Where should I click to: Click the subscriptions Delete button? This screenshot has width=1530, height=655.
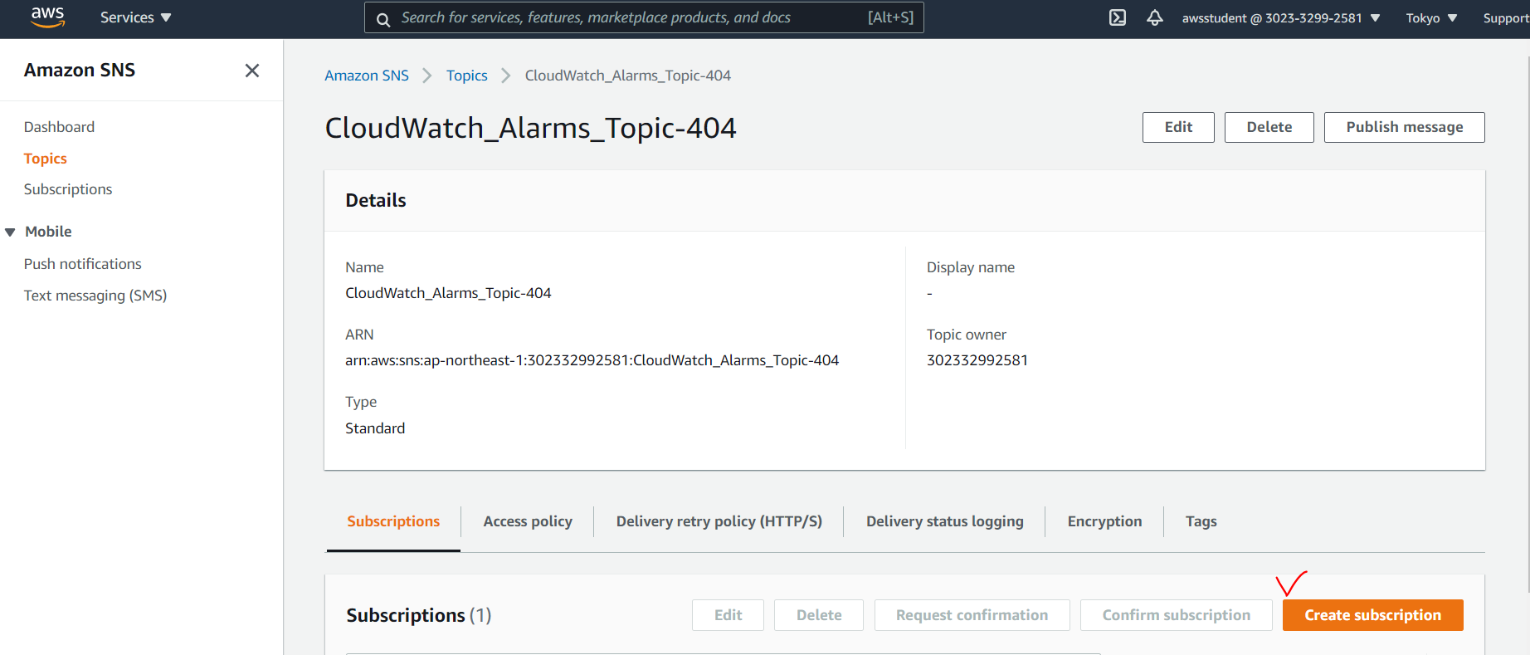click(x=819, y=615)
